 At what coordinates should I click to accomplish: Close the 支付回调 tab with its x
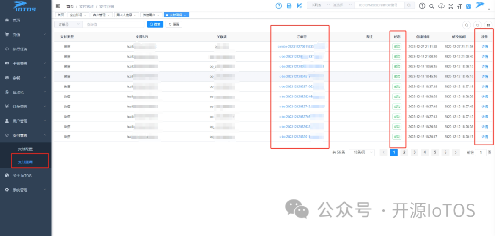pos(185,15)
